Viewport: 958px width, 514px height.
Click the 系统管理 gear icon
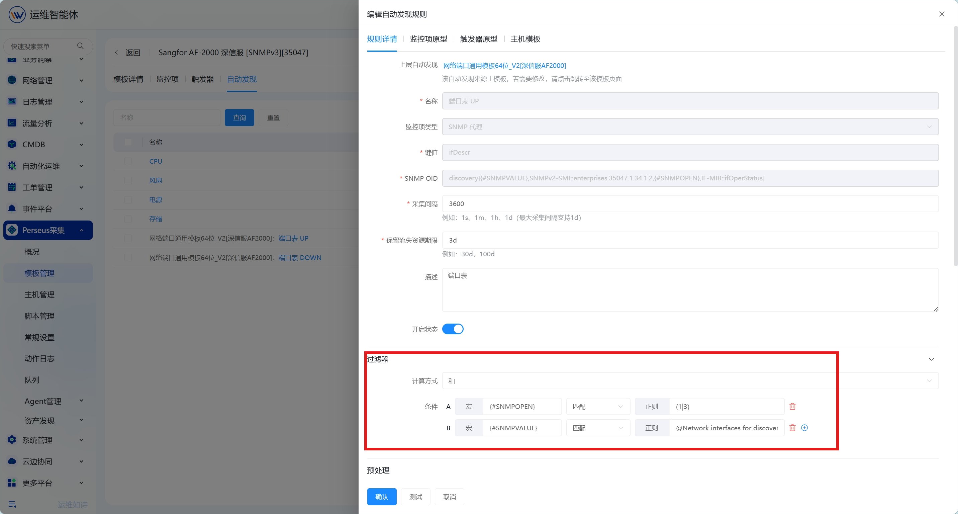[12, 440]
